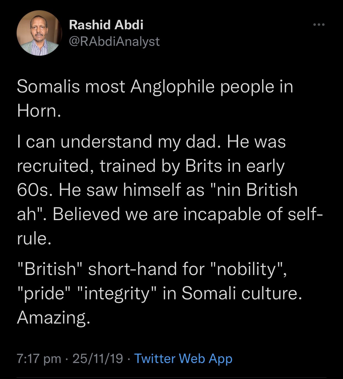Open the Twitter Web App source link
The width and height of the screenshot is (343, 379).
coord(183,359)
